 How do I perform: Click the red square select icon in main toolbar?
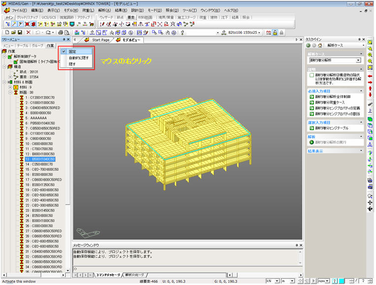(x=27, y=24)
